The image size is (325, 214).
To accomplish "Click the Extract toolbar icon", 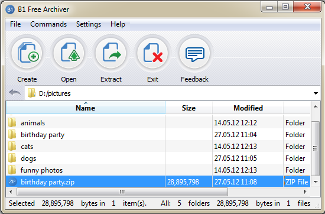I will click(111, 53).
